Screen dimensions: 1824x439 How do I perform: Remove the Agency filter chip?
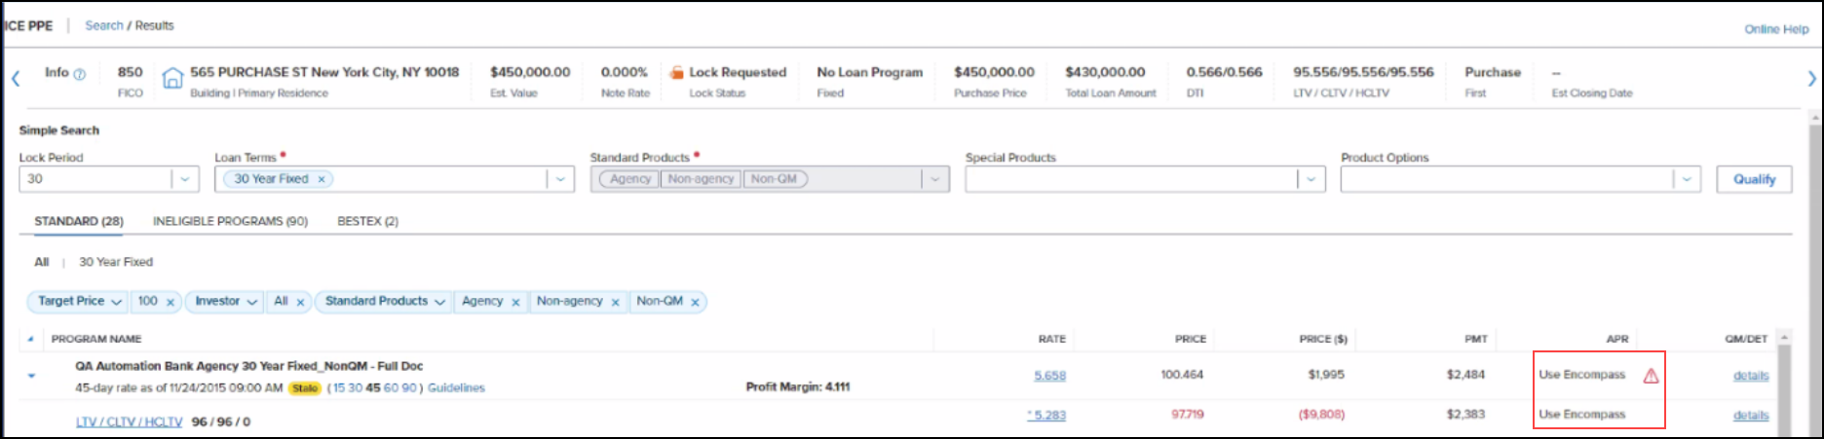515,303
